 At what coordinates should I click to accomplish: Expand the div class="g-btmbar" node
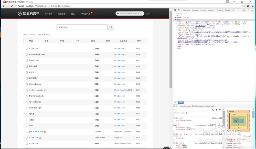pos(177,30)
